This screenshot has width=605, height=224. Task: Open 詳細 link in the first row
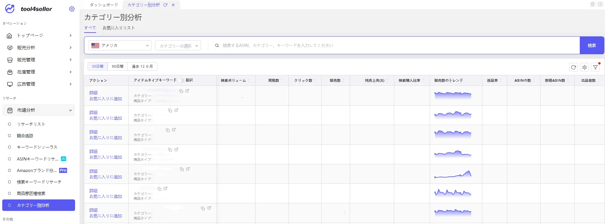click(94, 93)
